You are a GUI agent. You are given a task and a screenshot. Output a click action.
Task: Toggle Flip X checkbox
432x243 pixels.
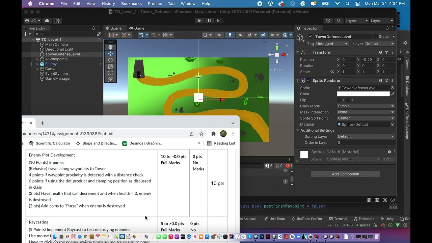tap(339, 100)
